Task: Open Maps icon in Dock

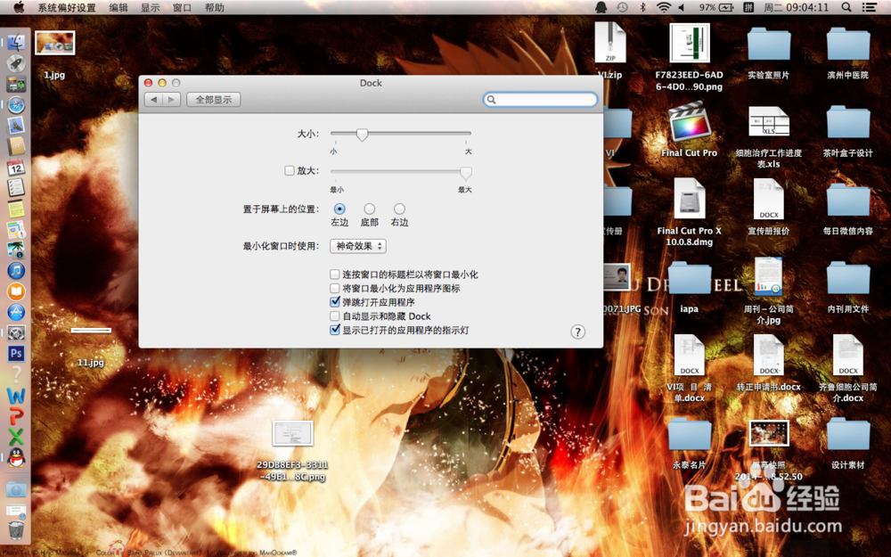Action: tap(16, 229)
